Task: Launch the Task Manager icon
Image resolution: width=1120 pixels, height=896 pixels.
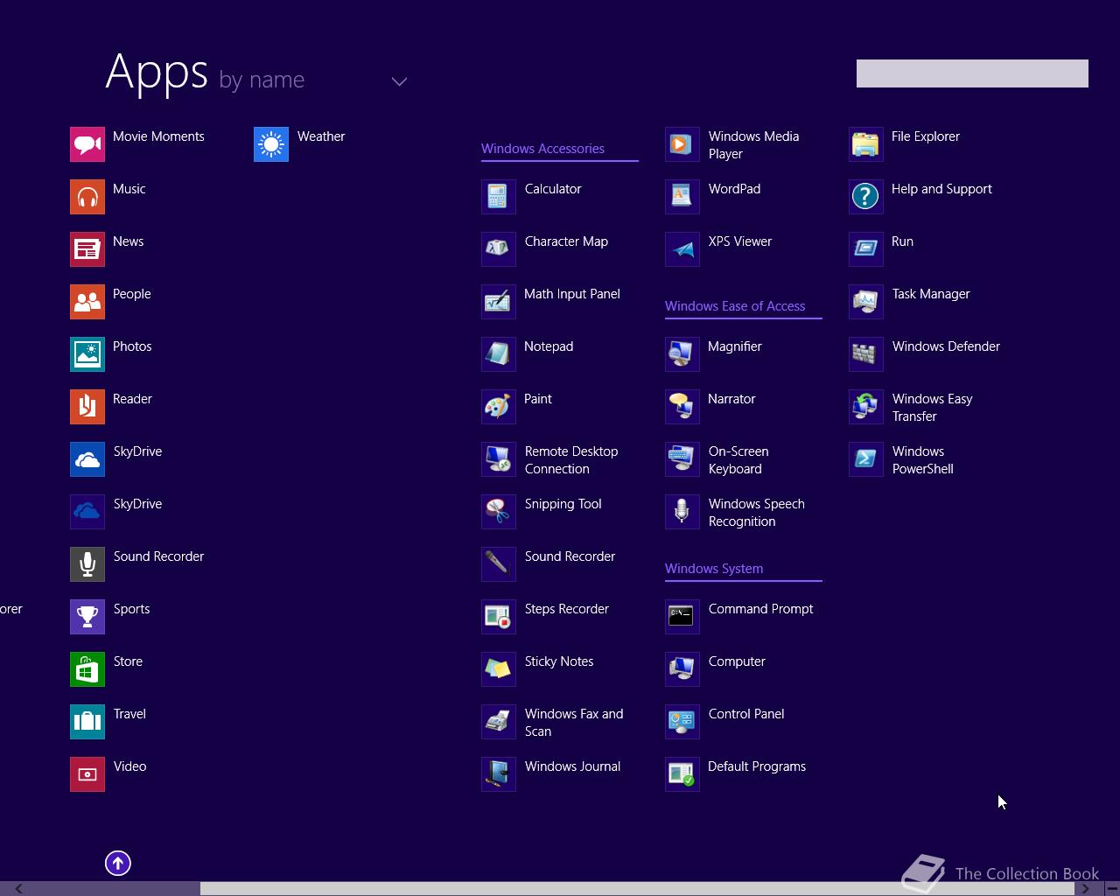Action: tap(866, 302)
